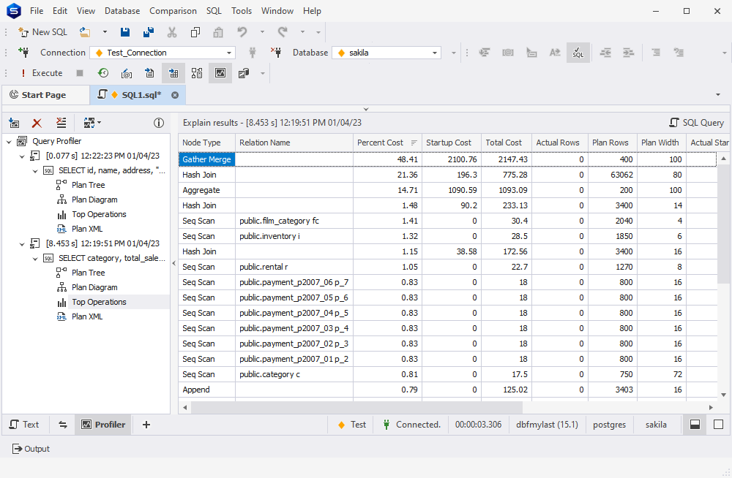Copy text with the copy toolbar icon
The height and width of the screenshot is (478, 732).
(195, 32)
